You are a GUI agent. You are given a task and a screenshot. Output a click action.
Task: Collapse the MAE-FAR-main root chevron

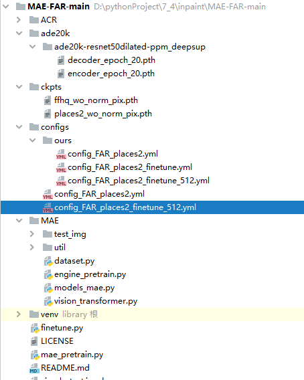tap(5, 7)
